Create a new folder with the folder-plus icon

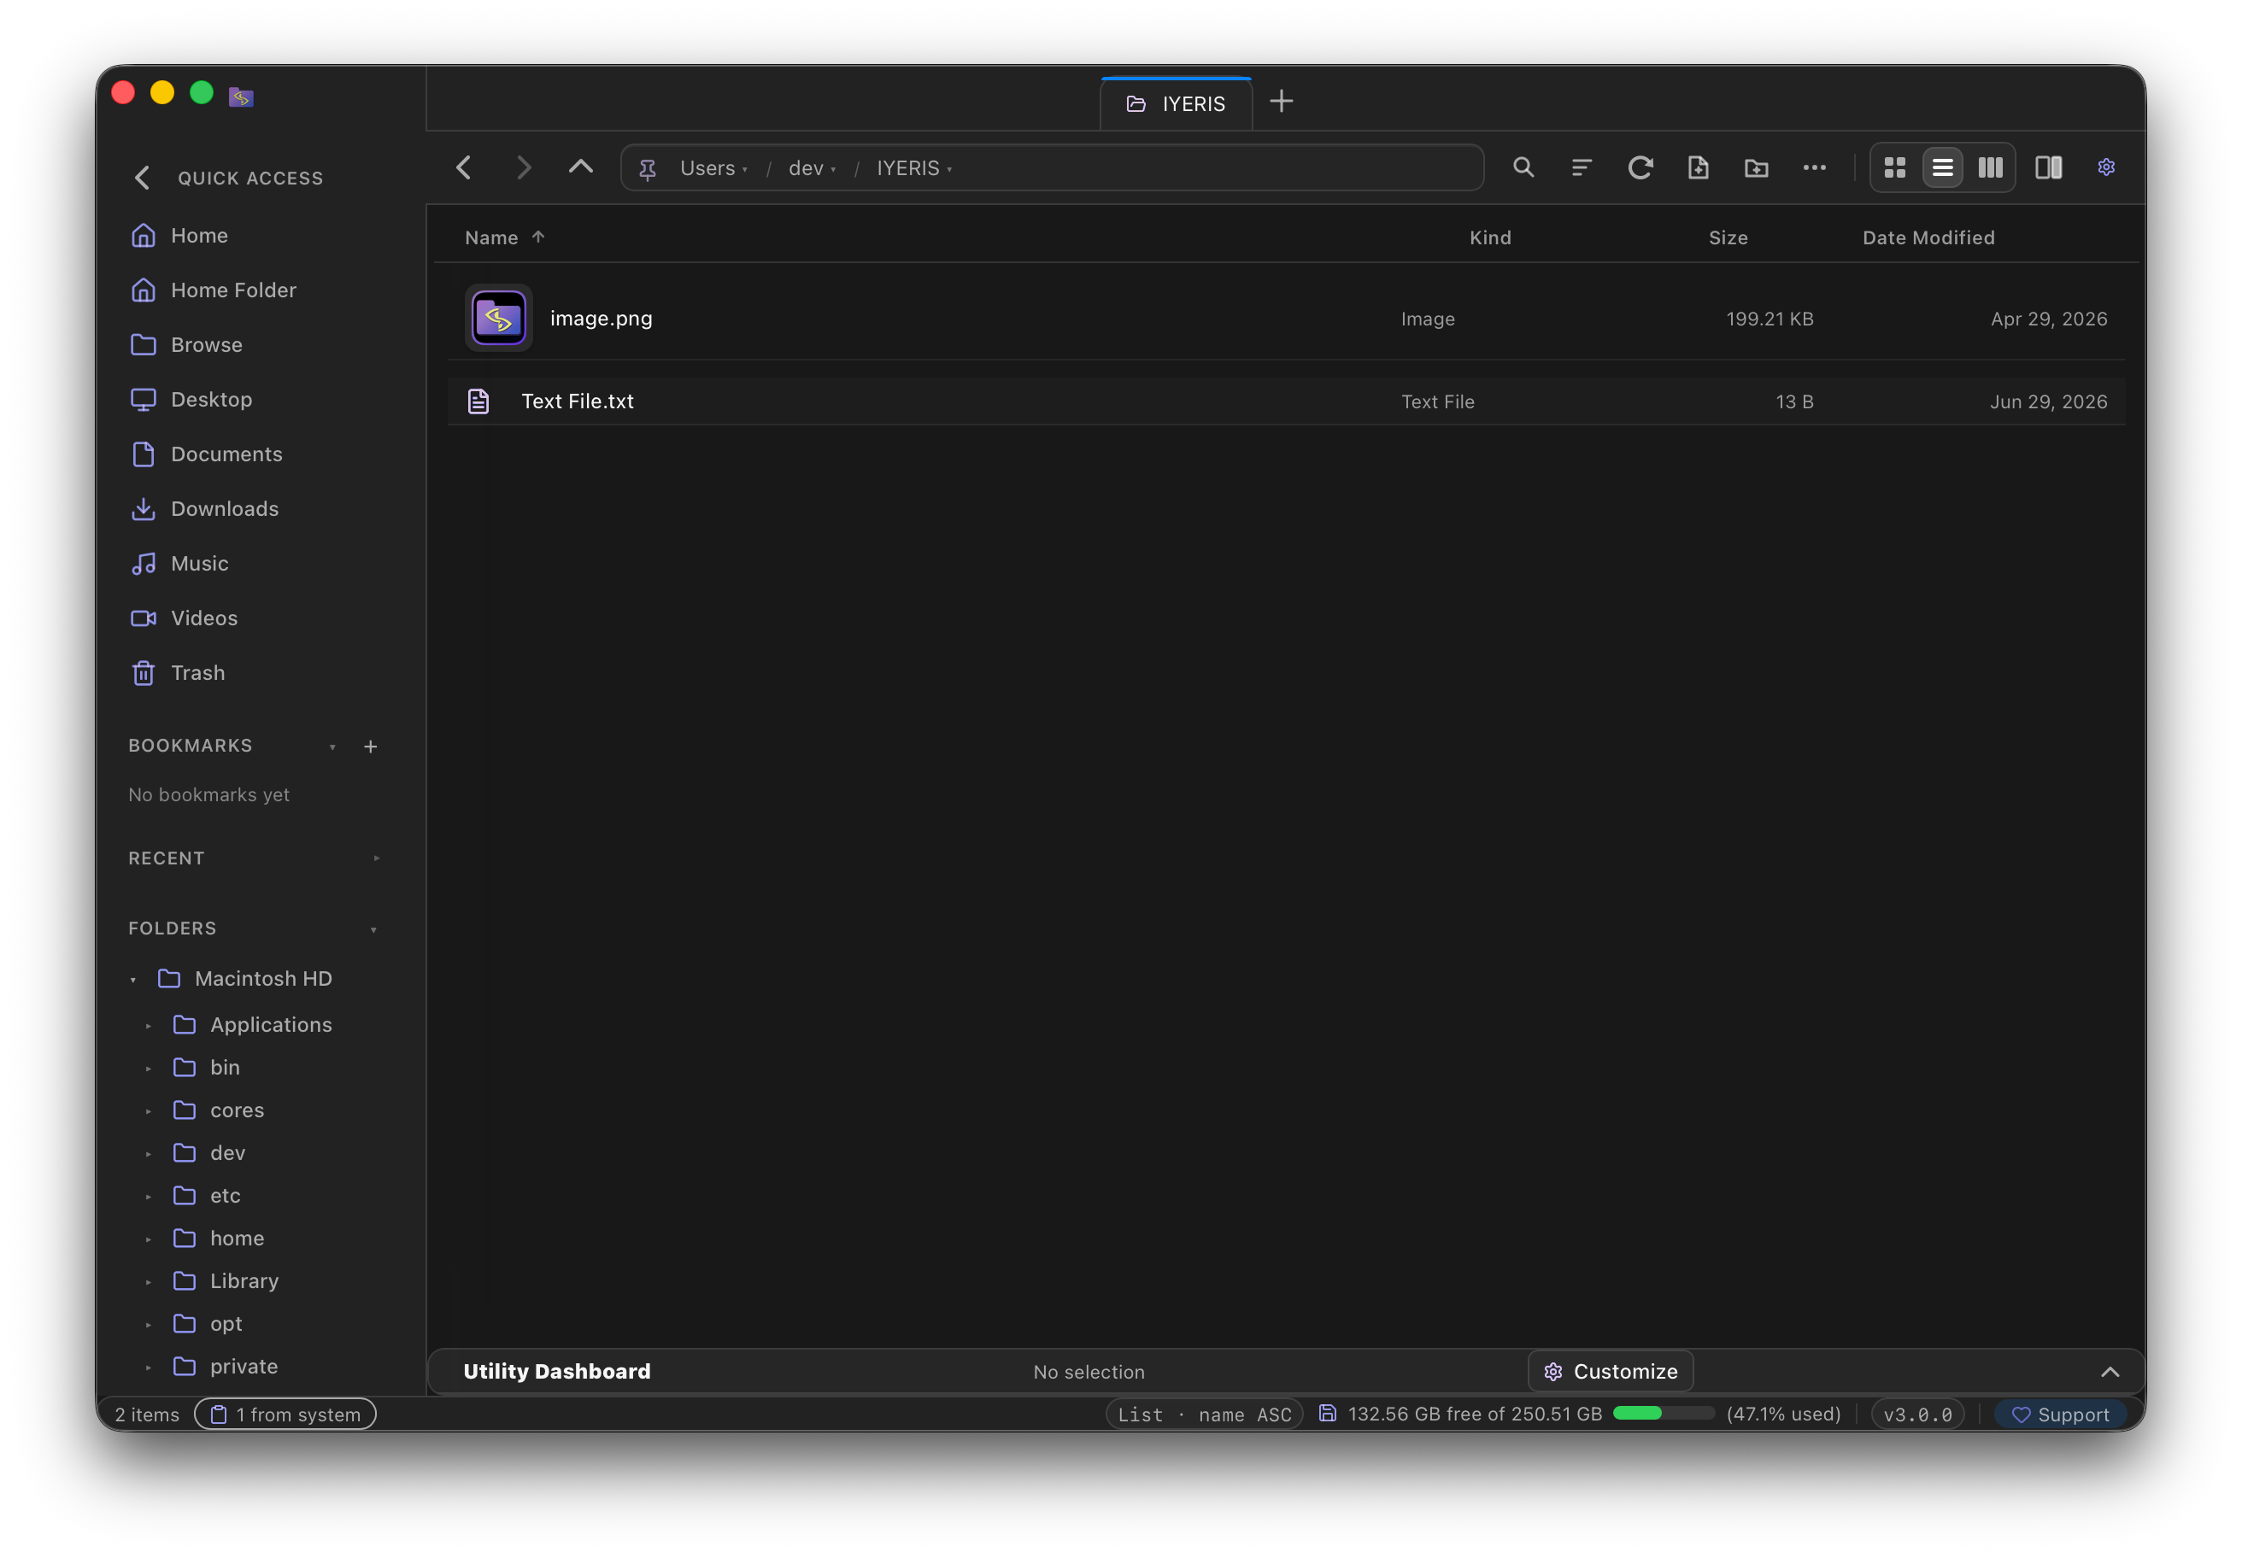coord(1756,168)
